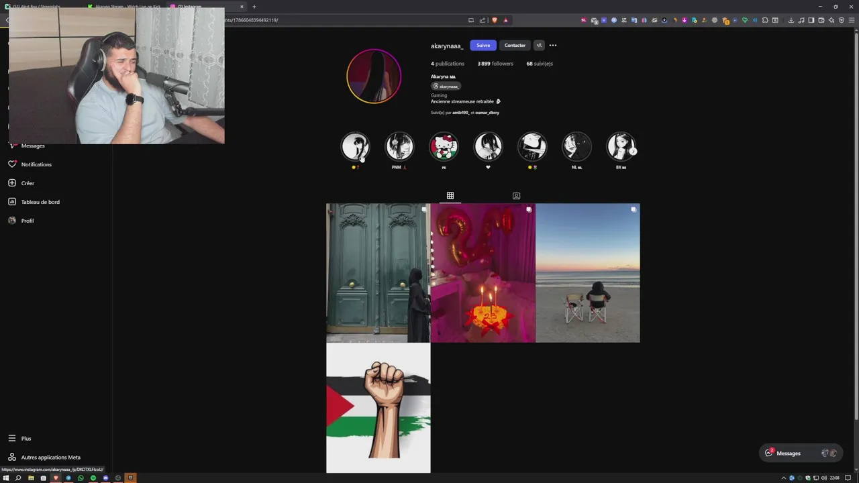Open the Brave wallet icon
This screenshot has height=483, width=859.
[x=821, y=20]
